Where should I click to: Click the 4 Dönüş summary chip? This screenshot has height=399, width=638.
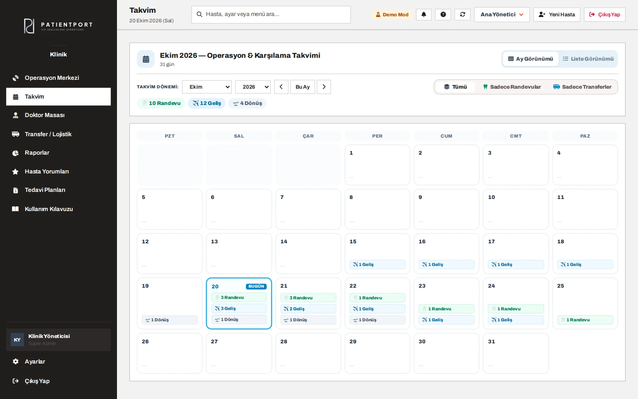click(247, 103)
